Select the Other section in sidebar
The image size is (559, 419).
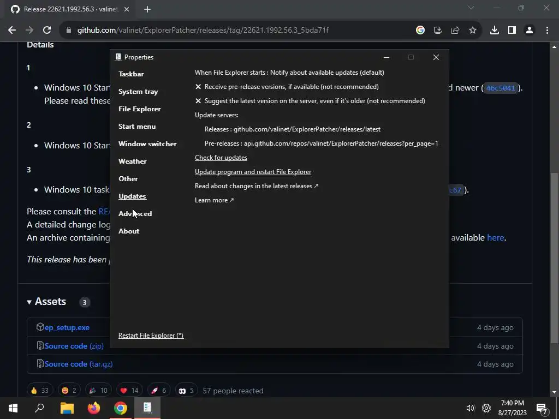(x=128, y=179)
